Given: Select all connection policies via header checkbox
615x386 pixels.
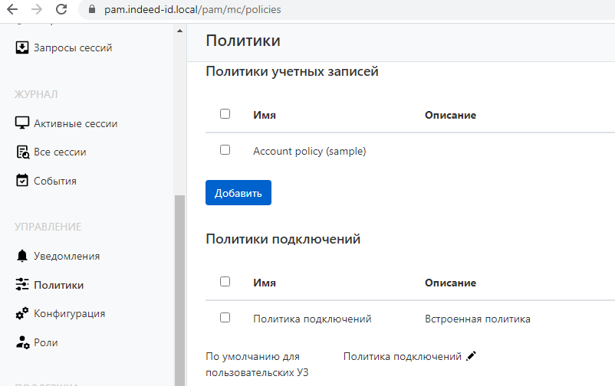Looking at the screenshot, I should 225,281.
